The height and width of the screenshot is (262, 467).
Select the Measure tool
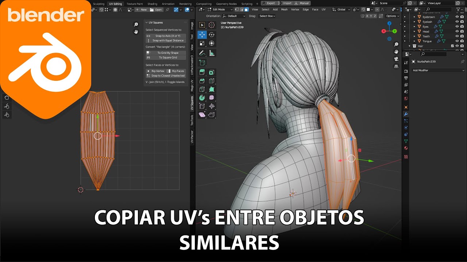point(212,53)
